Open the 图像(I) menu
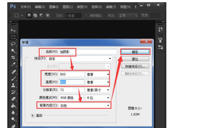 (x=54, y=7)
